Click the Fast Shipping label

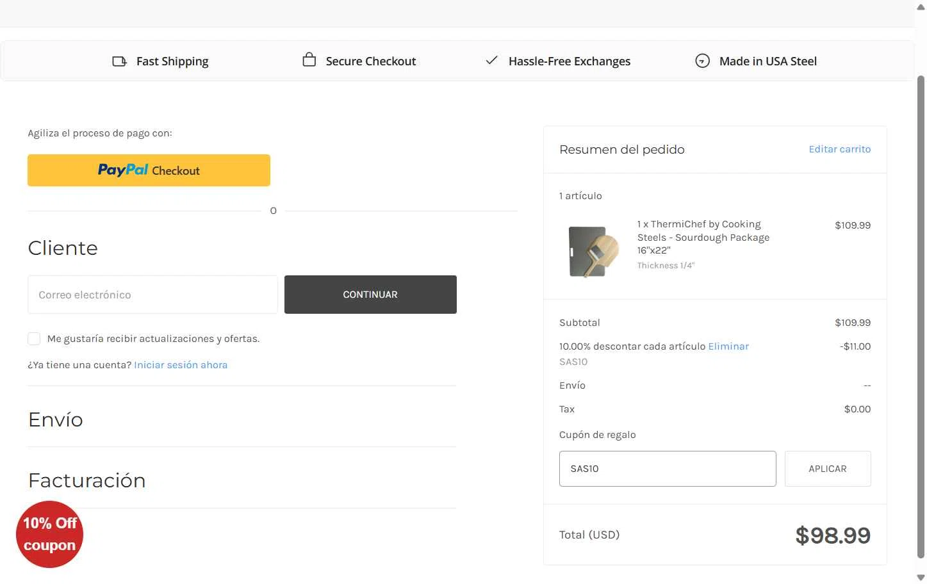click(172, 61)
